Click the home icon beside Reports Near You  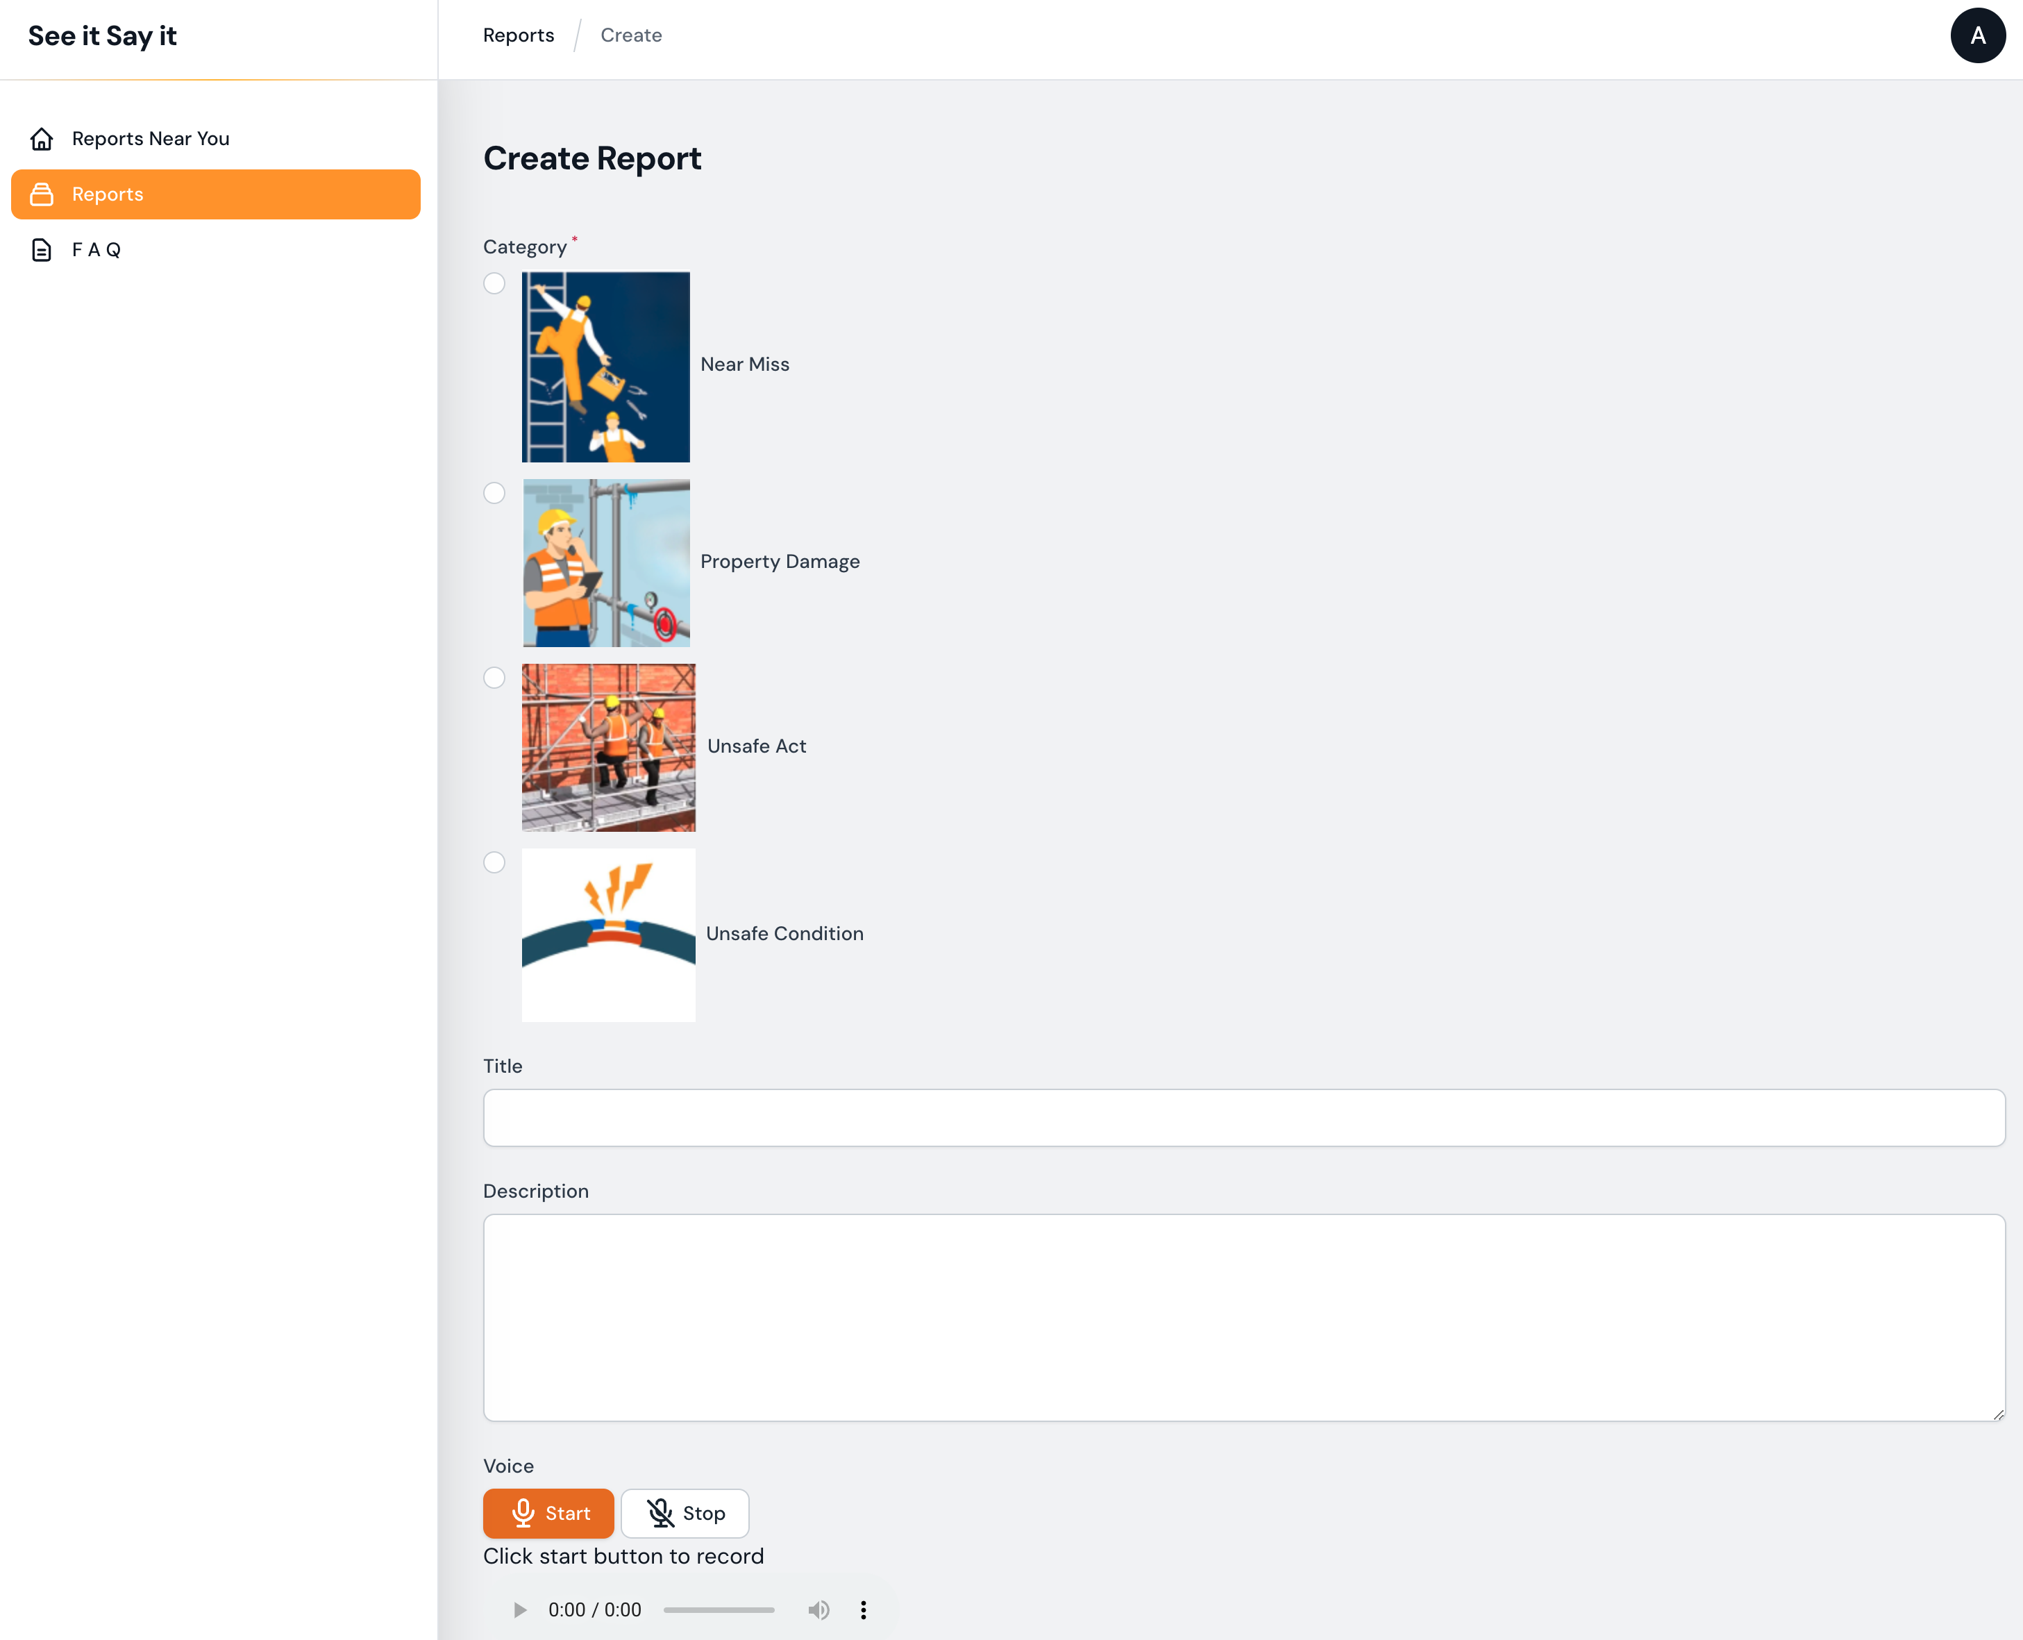pos(42,139)
